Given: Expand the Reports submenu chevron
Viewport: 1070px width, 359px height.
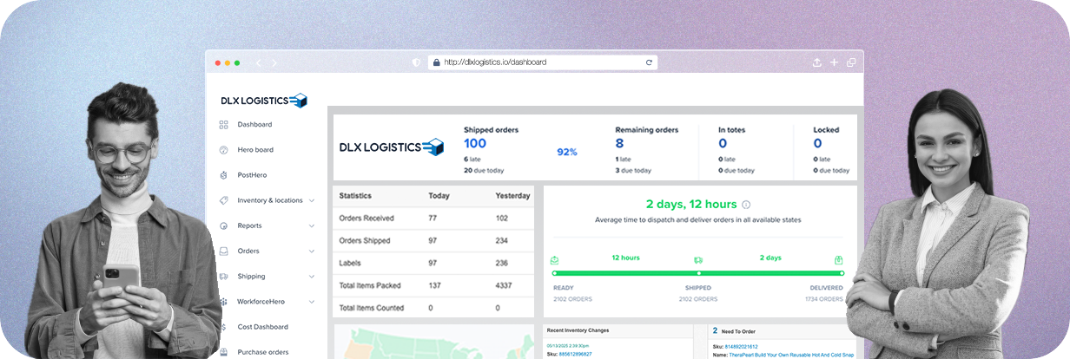Looking at the screenshot, I should [312, 226].
